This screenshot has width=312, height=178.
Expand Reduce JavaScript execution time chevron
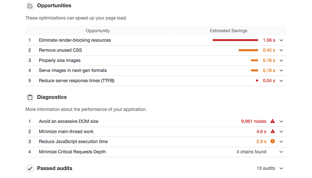(281, 141)
